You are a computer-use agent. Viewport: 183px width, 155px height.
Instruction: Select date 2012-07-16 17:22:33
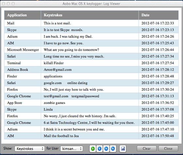(158, 23)
